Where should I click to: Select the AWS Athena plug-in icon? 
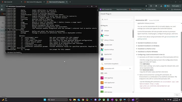(102, 87)
